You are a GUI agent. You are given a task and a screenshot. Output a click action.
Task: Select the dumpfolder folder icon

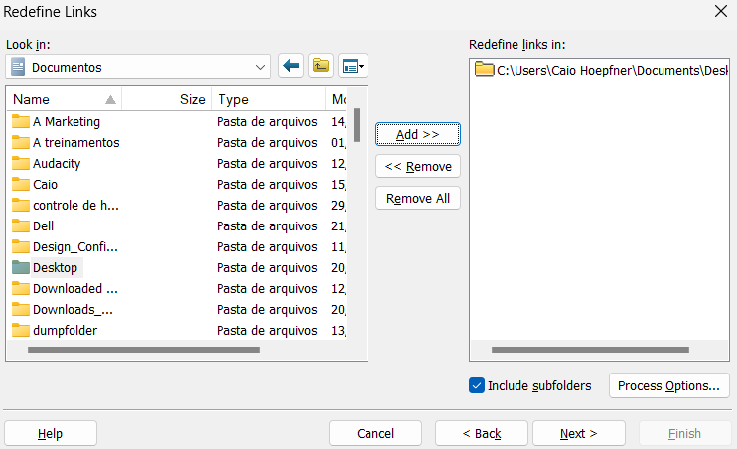point(20,330)
